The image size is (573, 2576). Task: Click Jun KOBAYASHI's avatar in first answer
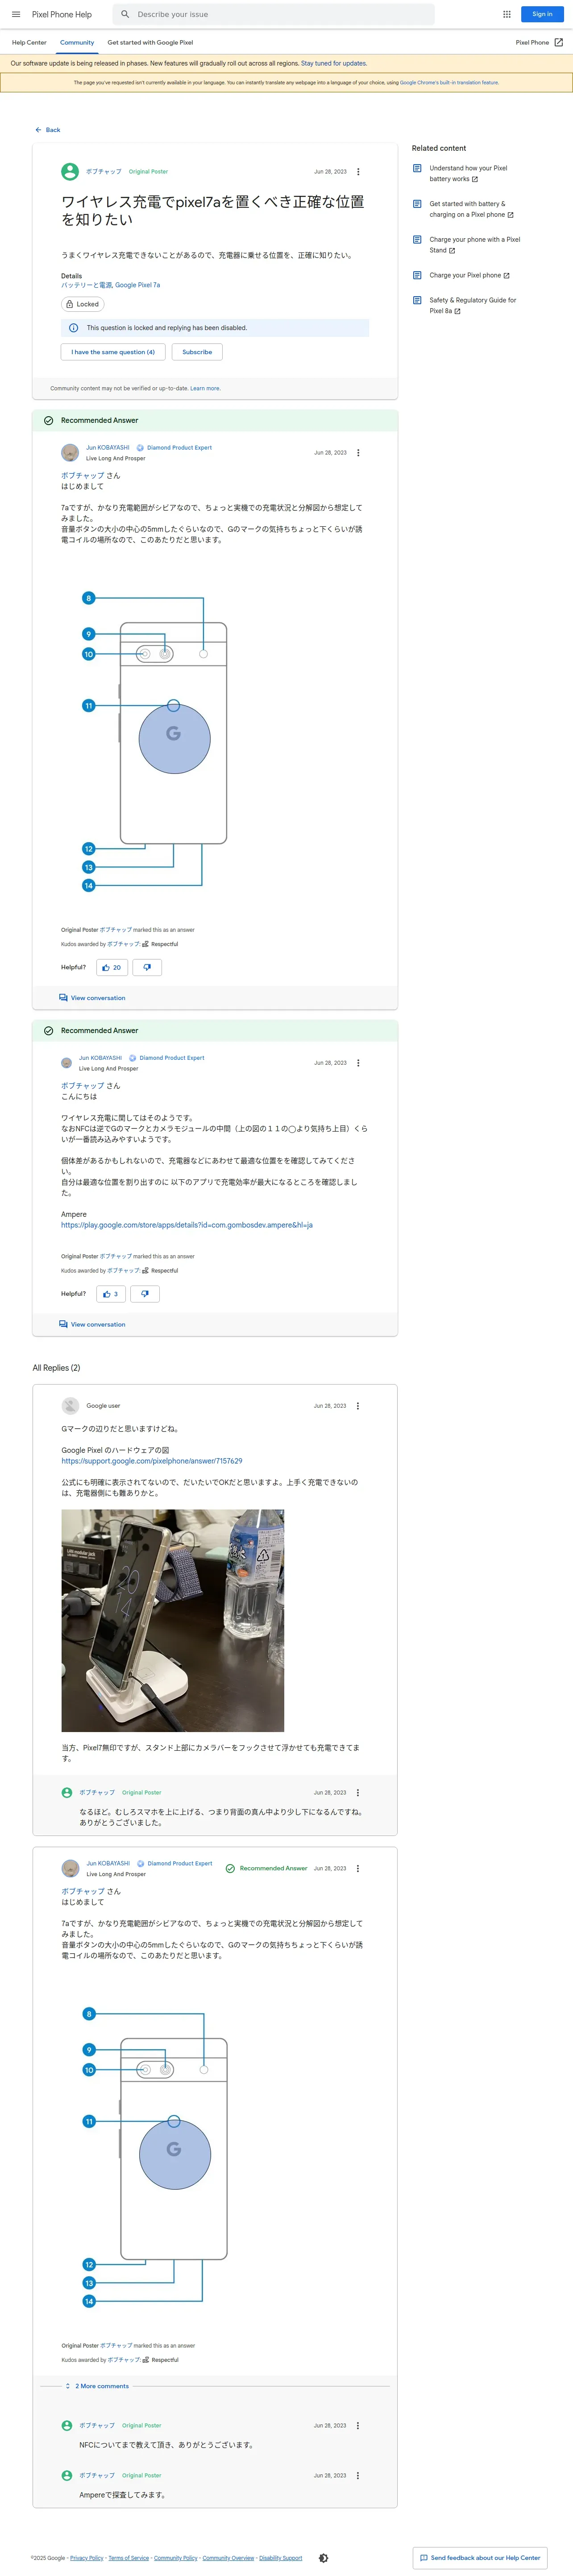70,453
